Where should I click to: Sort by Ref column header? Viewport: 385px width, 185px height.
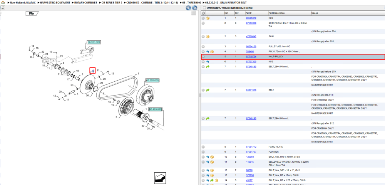tap(229, 13)
